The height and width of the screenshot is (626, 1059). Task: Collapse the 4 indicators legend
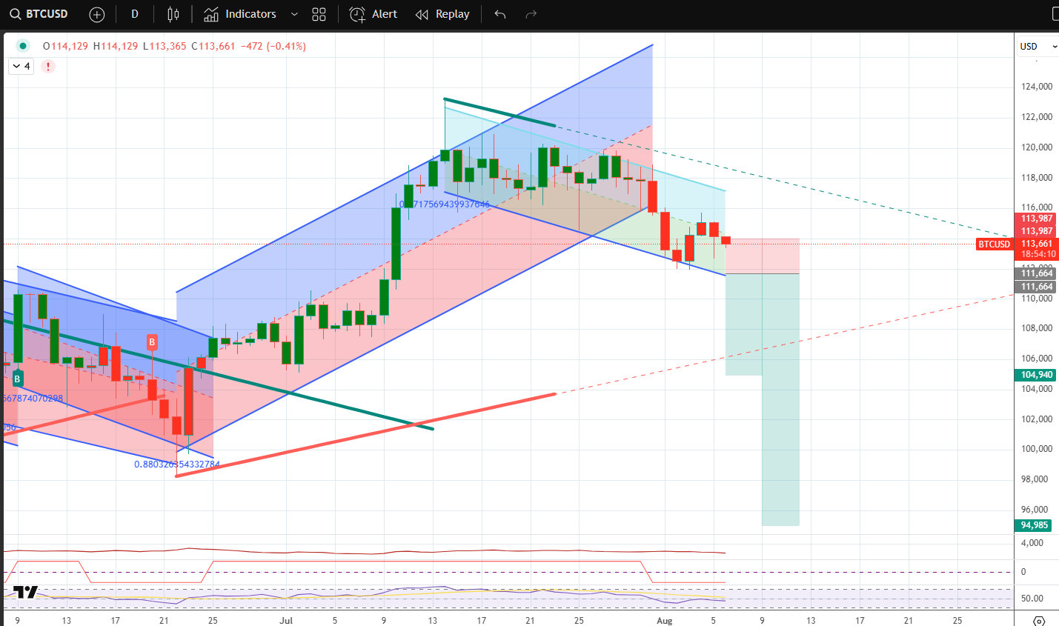click(21, 66)
